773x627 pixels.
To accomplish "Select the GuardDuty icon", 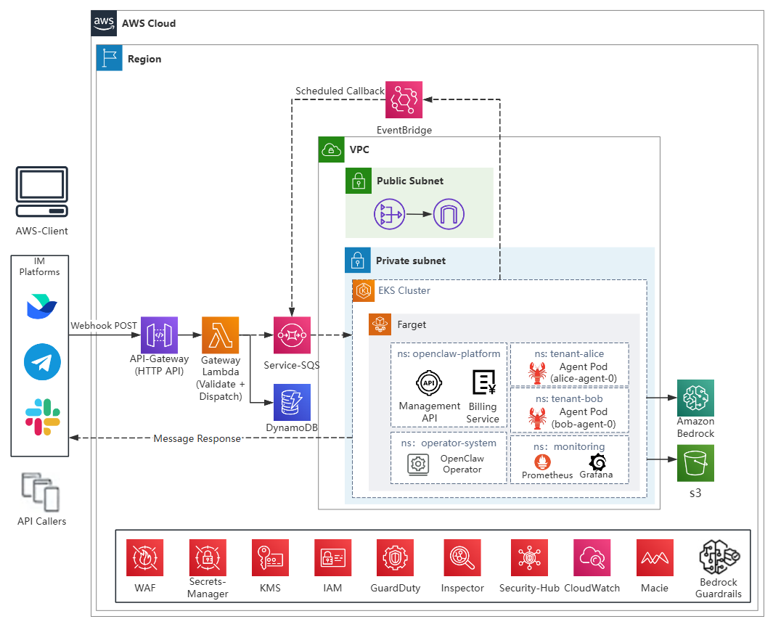I will point(396,557).
